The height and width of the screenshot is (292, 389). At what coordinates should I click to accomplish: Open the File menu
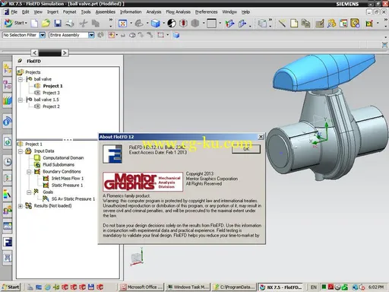[x=14, y=12]
